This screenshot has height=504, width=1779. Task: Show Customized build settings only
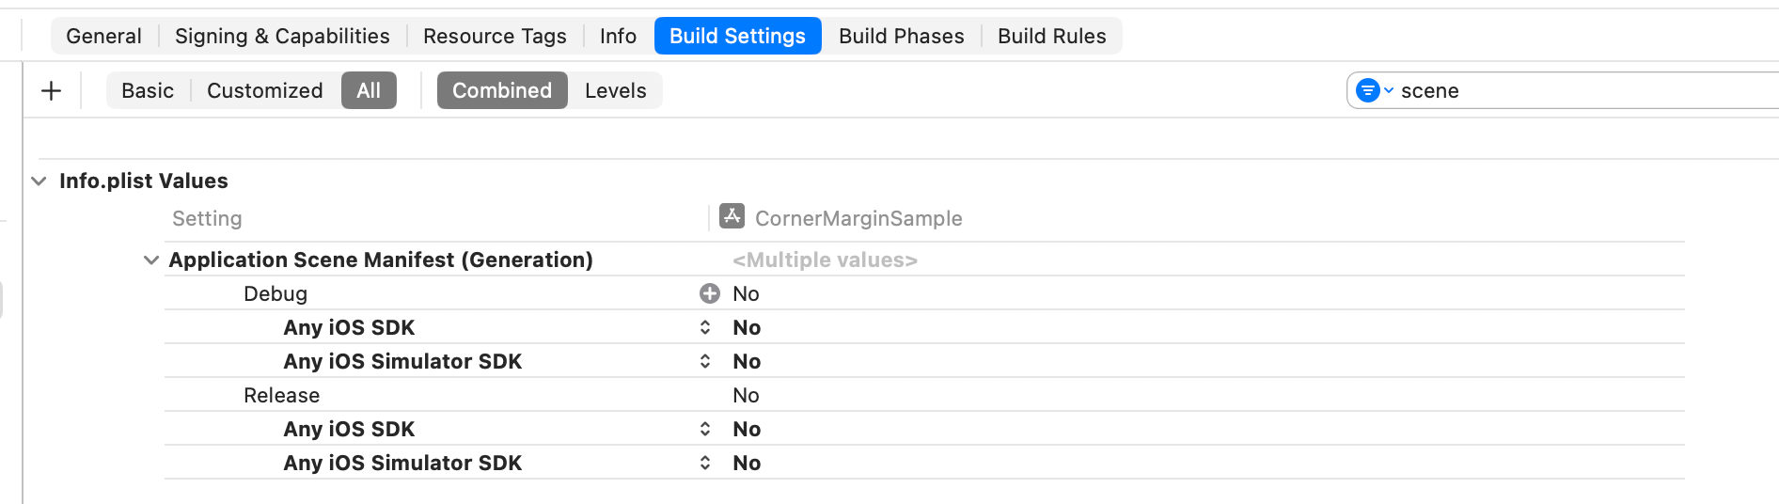[264, 90]
